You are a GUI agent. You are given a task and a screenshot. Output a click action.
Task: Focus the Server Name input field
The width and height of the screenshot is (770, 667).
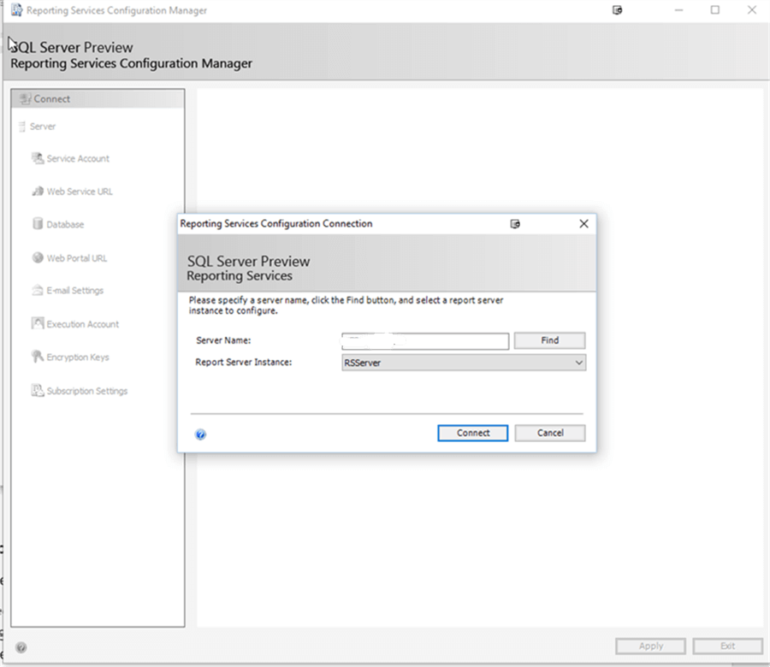point(425,341)
